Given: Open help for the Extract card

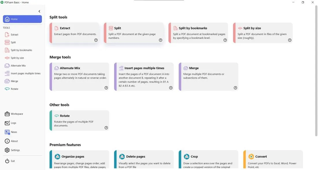Looking at the screenshot, I should pyautogui.click(x=96, y=40).
